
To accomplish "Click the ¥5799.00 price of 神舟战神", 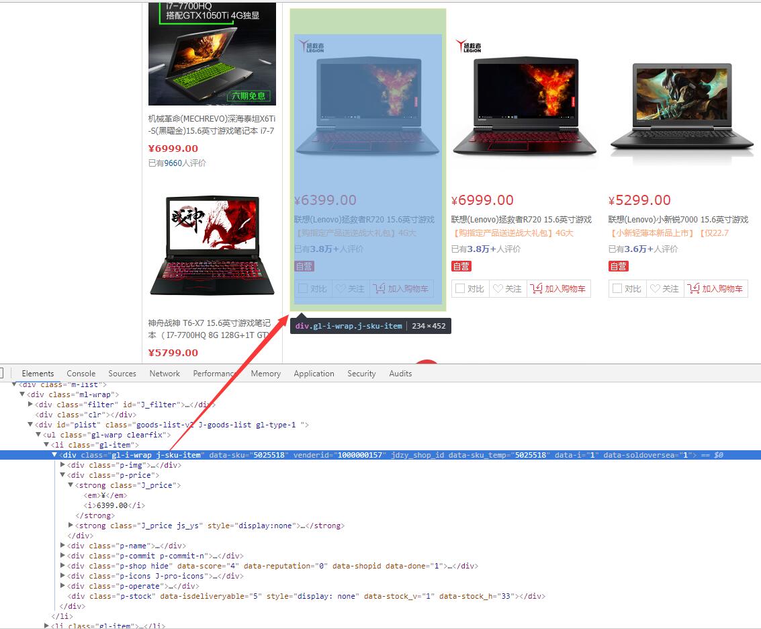I will tap(173, 353).
